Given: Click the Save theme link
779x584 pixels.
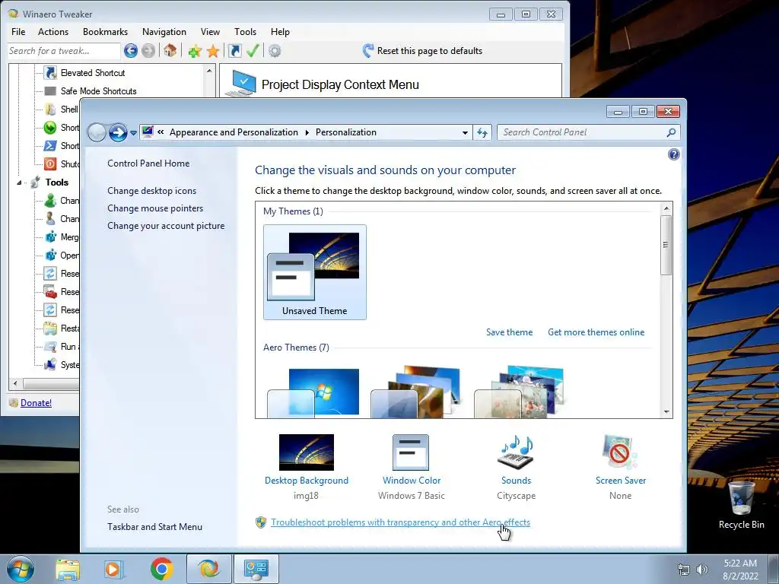Looking at the screenshot, I should point(509,332).
